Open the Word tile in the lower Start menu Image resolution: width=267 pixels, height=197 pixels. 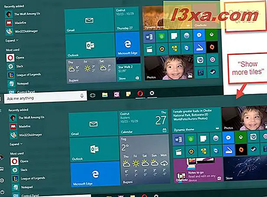(x=178, y=140)
